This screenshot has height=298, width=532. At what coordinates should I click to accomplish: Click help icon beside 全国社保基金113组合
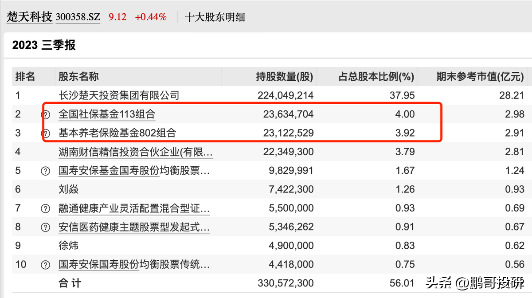45,114
